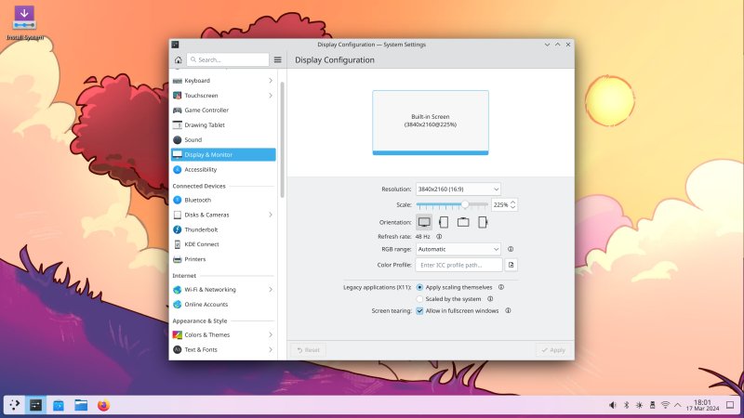
Task: Open KDE Connect settings
Action: click(x=223, y=244)
